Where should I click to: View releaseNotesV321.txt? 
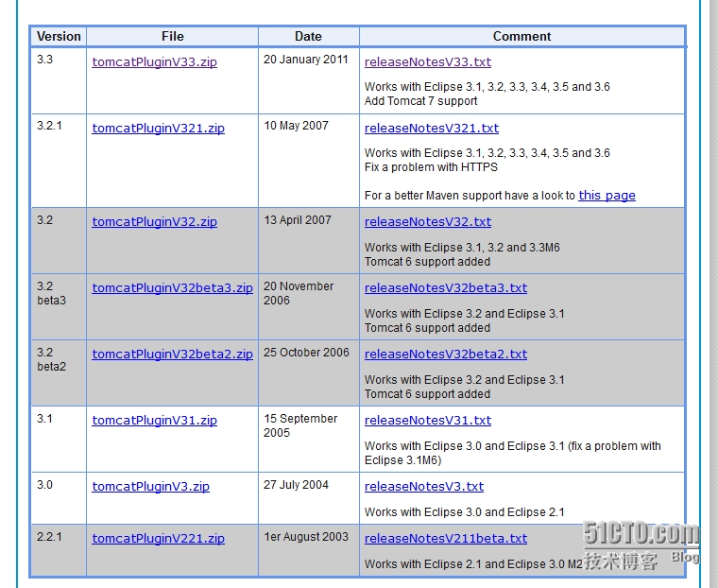(x=432, y=128)
